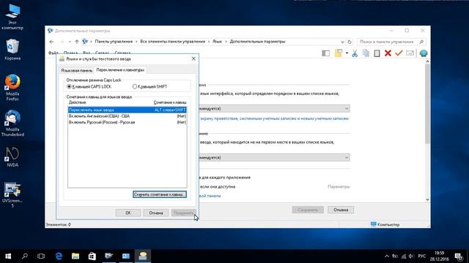
Task: Close the Языки и службы dialog
Action: tap(193, 58)
